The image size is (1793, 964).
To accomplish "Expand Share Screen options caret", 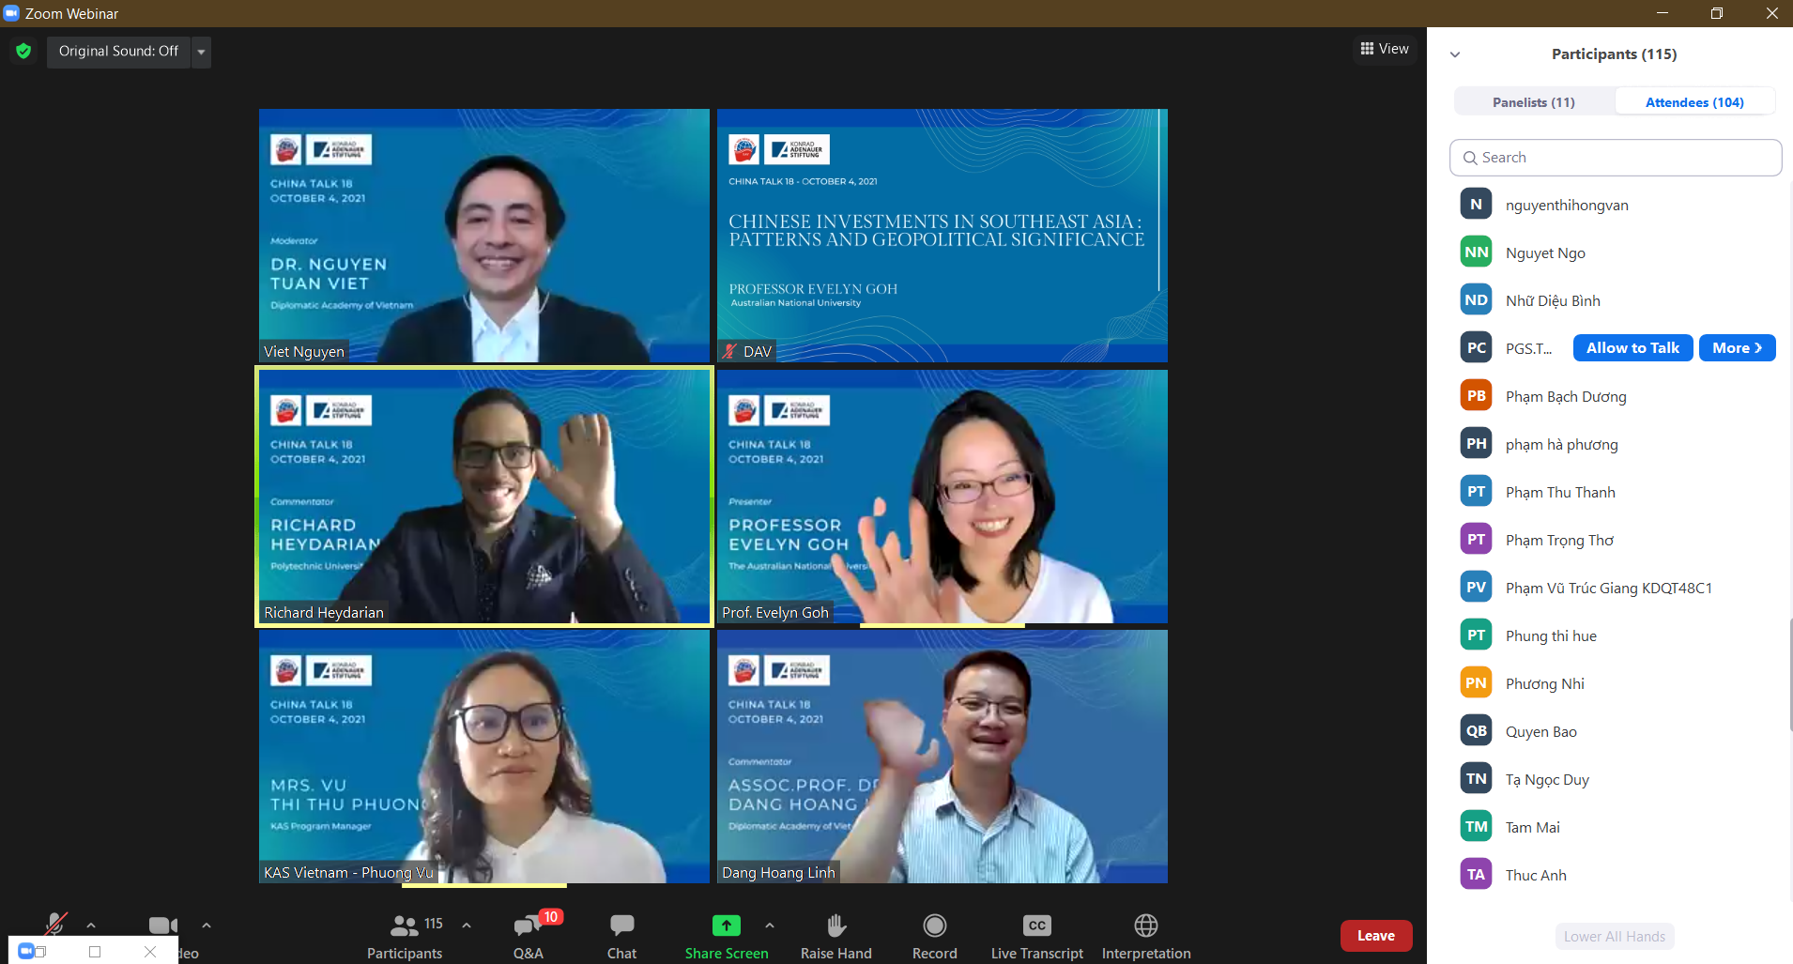I will tap(770, 926).
